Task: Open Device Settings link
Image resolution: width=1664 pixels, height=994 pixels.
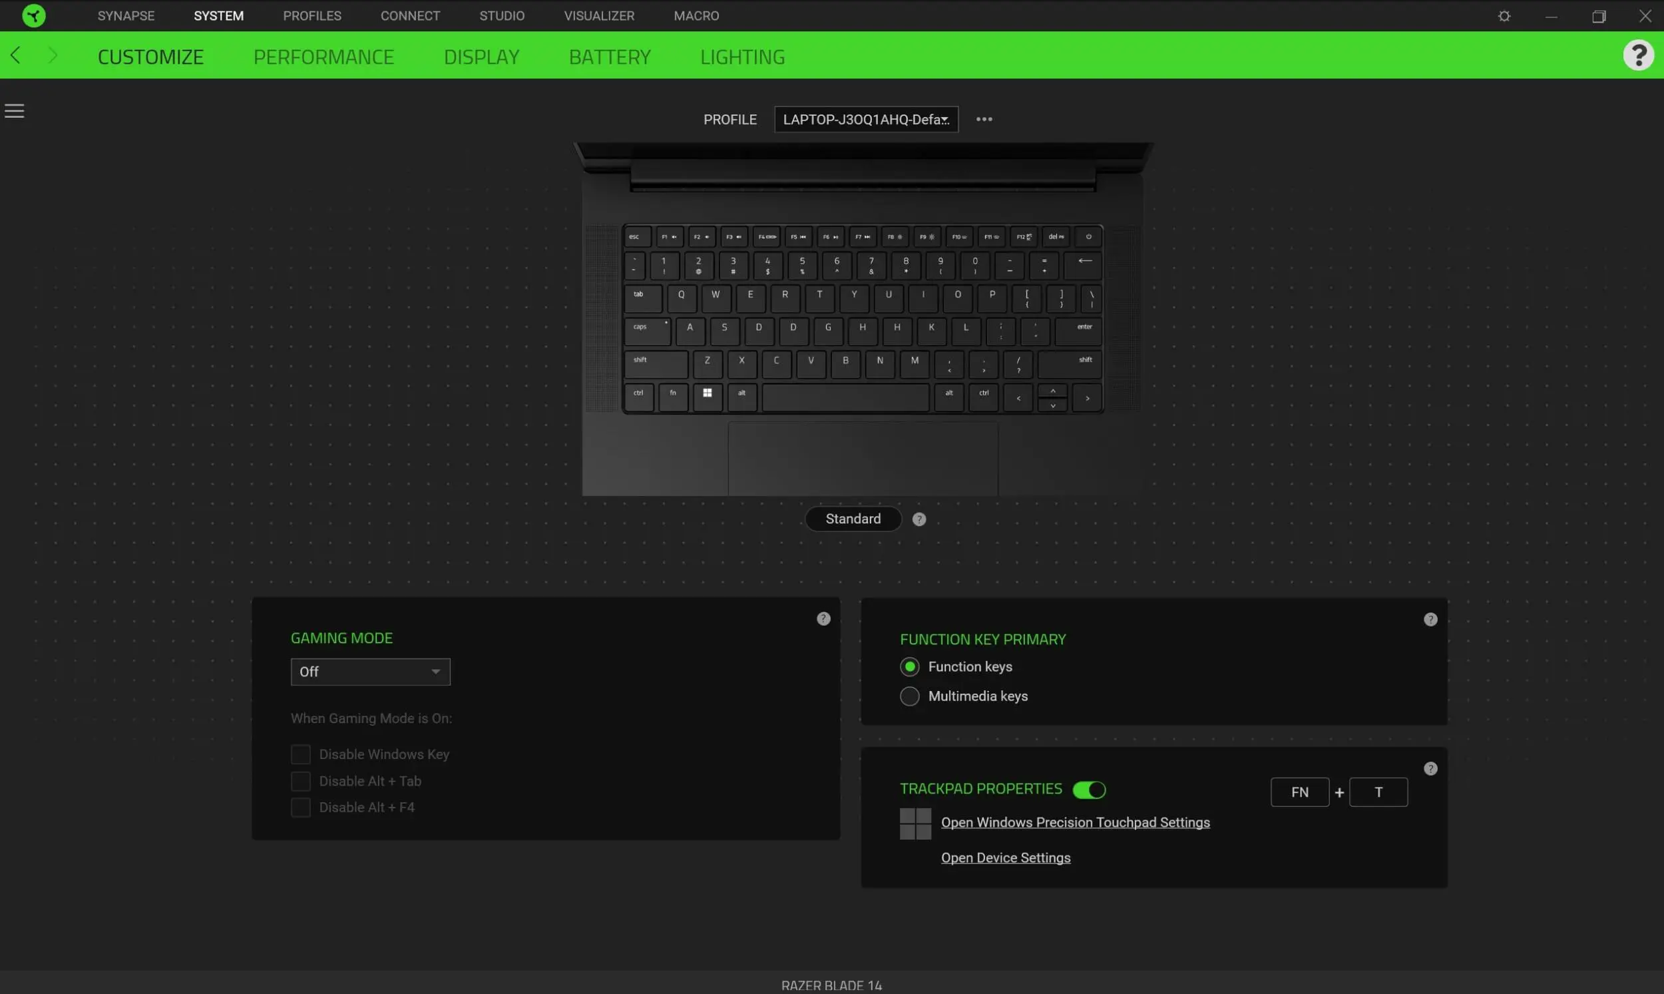Action: [1005, 858]
